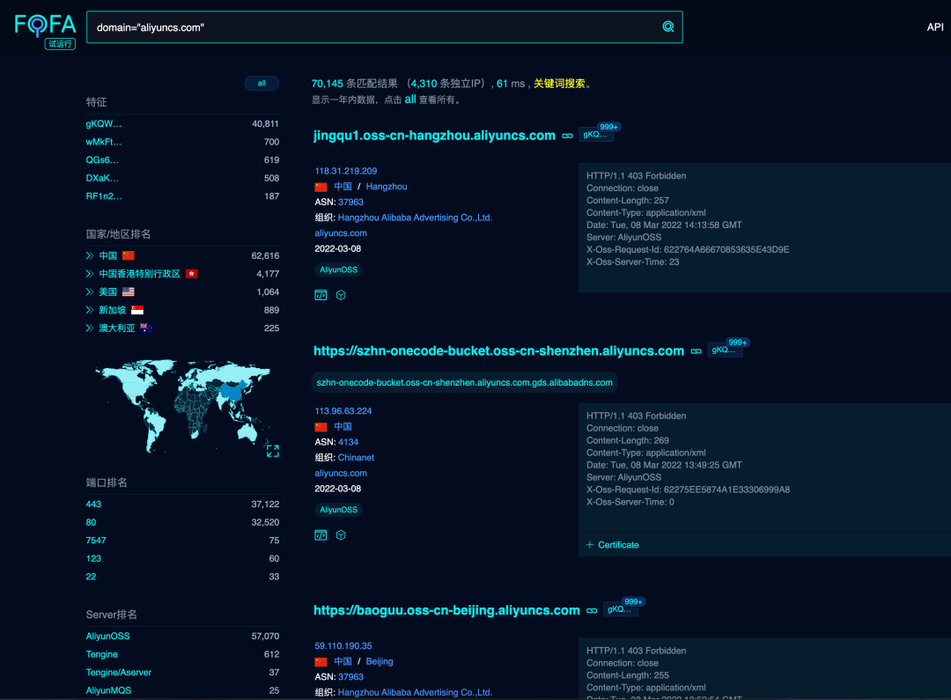The width and height of the screenshot is (951, 700).
Task: Expand the 中国 country row chevron
Action: (90, 256)
